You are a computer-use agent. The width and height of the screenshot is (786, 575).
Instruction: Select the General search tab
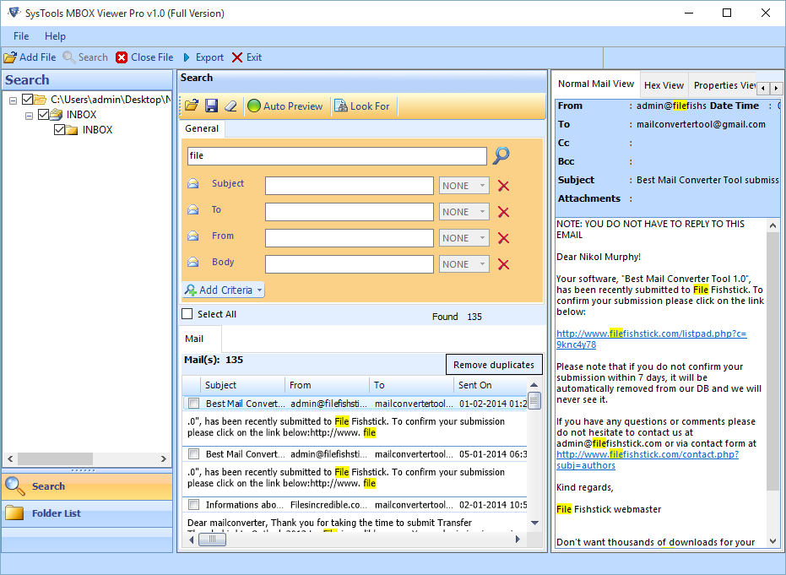click(x=202, y=128)
